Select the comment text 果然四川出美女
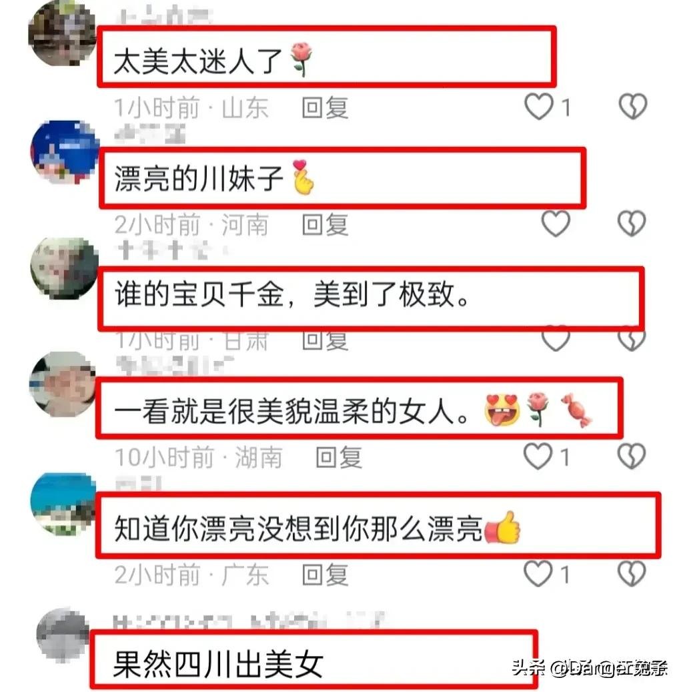683x692 pixels. point(218,665)
